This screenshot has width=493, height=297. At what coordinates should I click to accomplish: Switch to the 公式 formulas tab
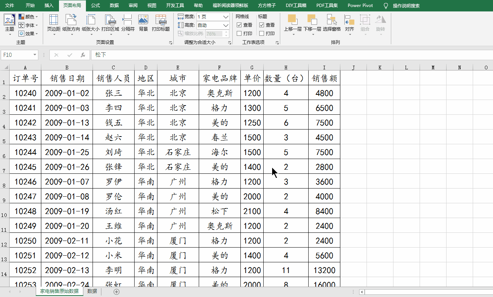[96, 6]
